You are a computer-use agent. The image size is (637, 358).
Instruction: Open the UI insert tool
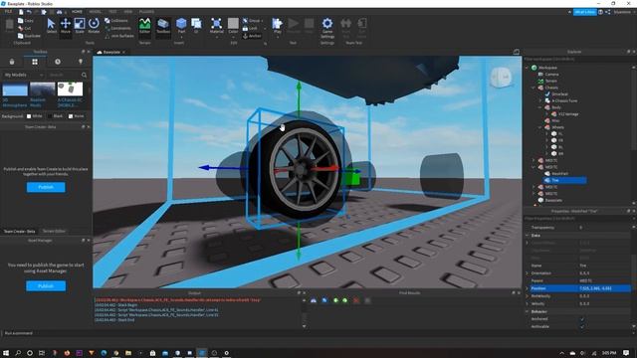pyautogui.click(x=196, y=25)
